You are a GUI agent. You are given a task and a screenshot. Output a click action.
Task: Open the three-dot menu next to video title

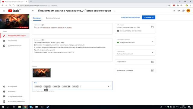114,11
